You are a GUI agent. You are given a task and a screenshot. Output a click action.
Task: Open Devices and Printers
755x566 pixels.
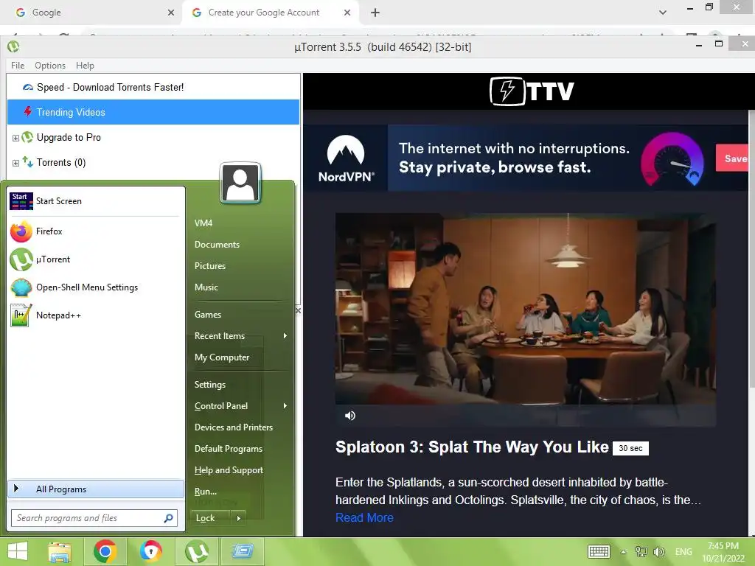pyautogui.click(x=234, y=427)
